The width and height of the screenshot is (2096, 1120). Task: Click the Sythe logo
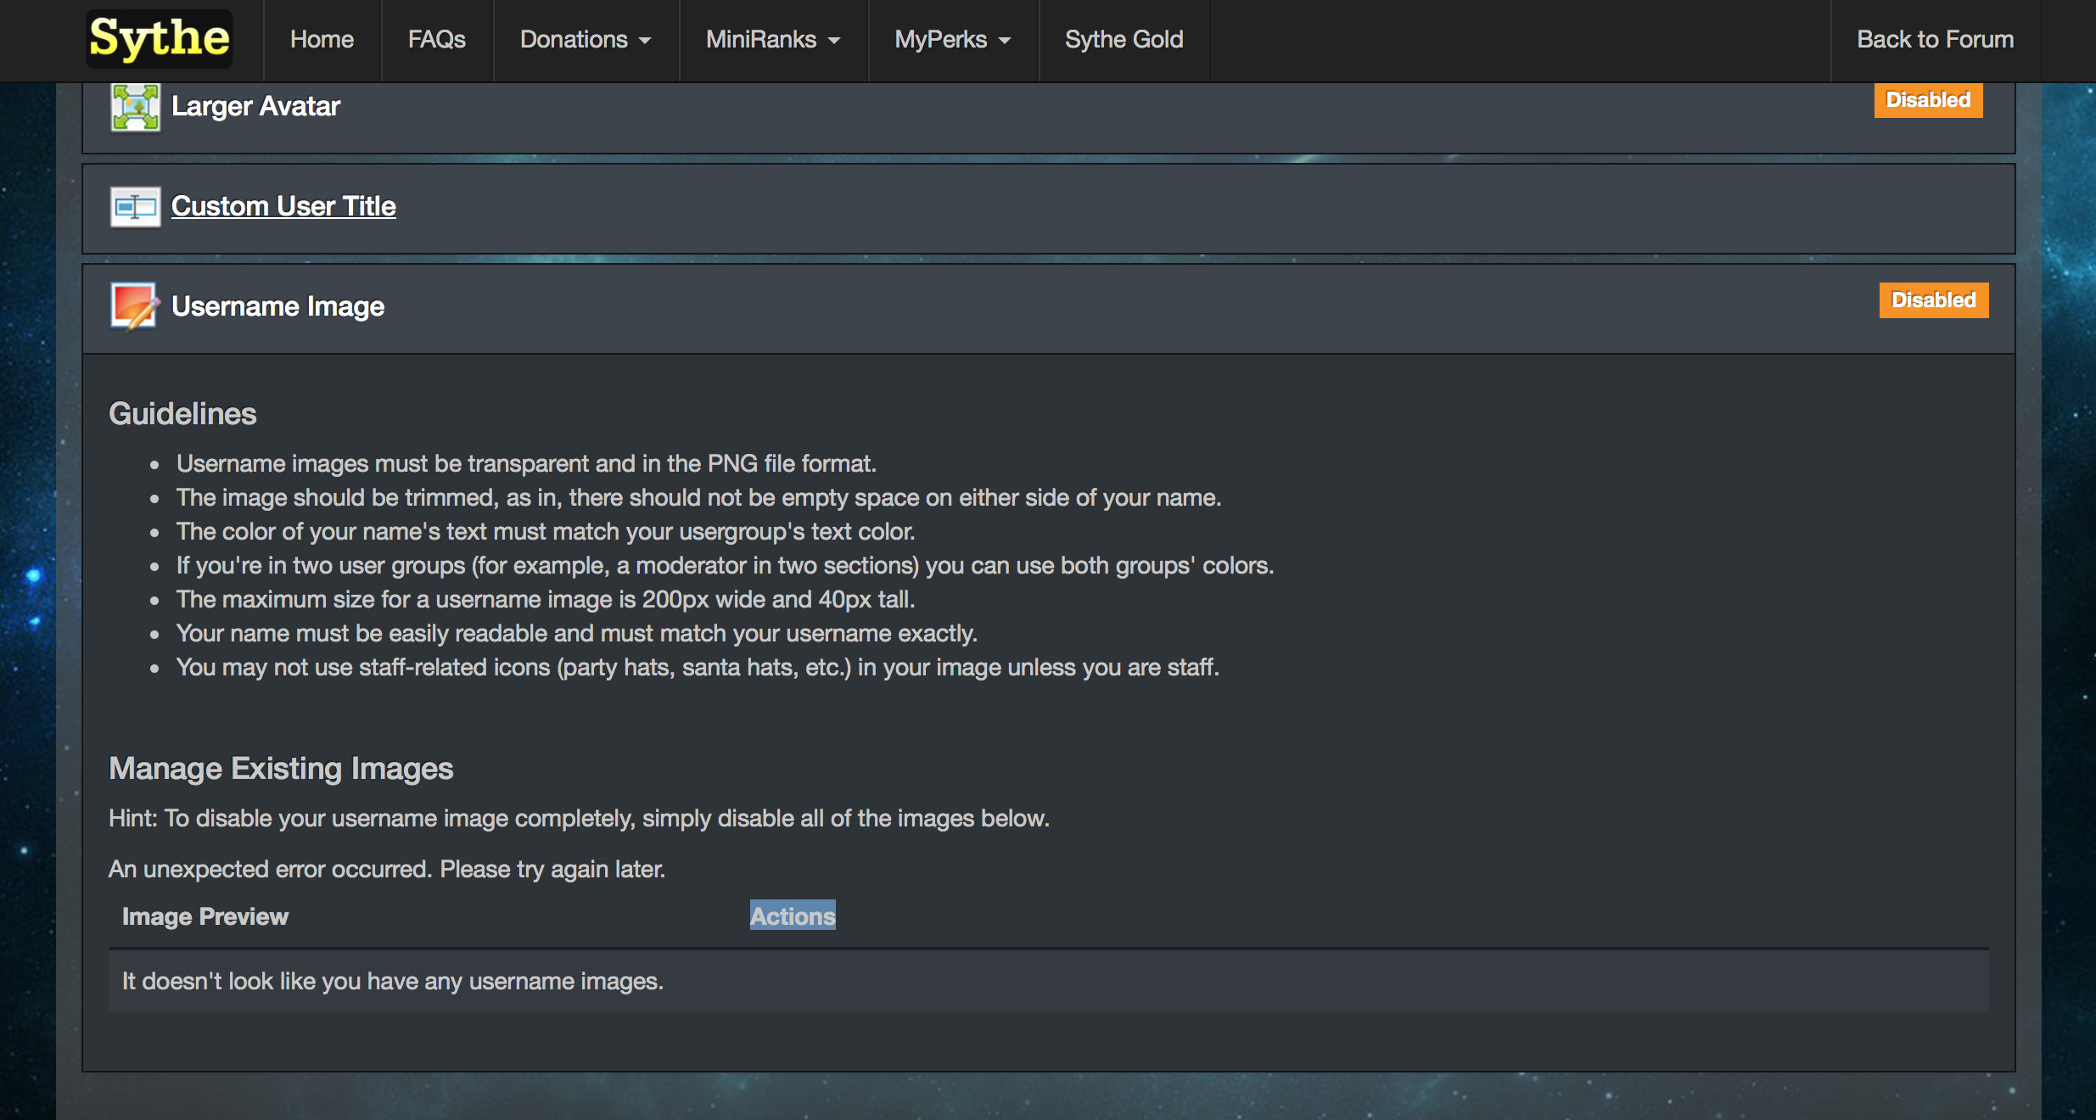160,39
